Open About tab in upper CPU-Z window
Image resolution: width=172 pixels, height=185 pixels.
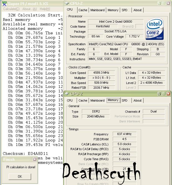point(137,10)
